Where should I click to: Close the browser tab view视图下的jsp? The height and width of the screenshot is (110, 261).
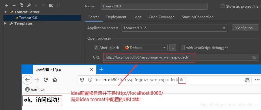[92, 70]
